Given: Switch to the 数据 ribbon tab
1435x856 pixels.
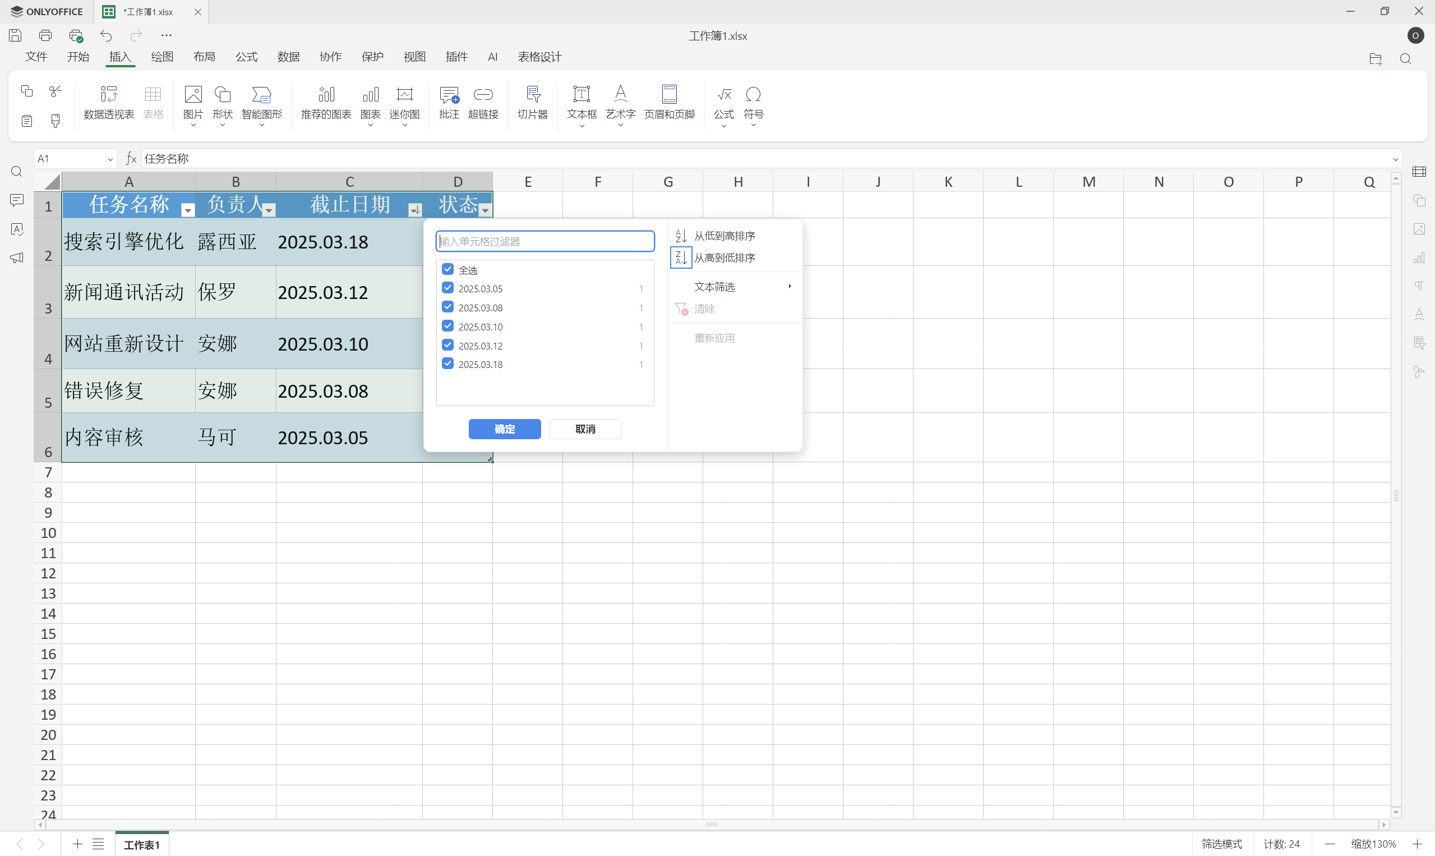Looking at the screenshot, I should coord(288,57).
